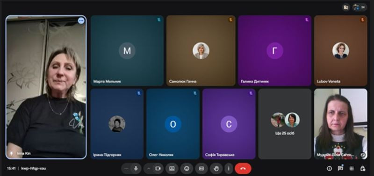374x176 pixels.
Task: Click the folder icon at top right
Action: [x=346, y=7]
